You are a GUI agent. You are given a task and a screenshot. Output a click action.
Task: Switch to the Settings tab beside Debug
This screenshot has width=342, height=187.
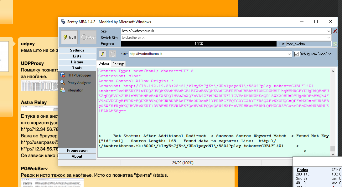(x=118, y=64)
